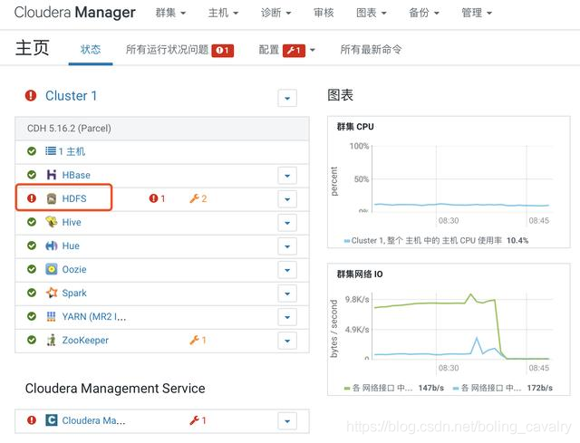Click the Spark star icon

pos(52,293)
